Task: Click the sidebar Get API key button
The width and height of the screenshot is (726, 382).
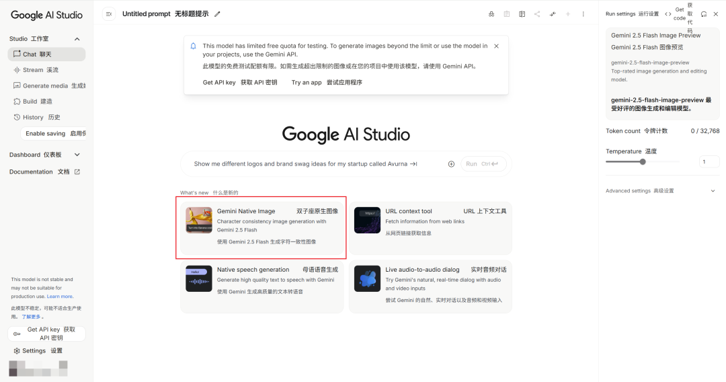Action: point(47,334)
